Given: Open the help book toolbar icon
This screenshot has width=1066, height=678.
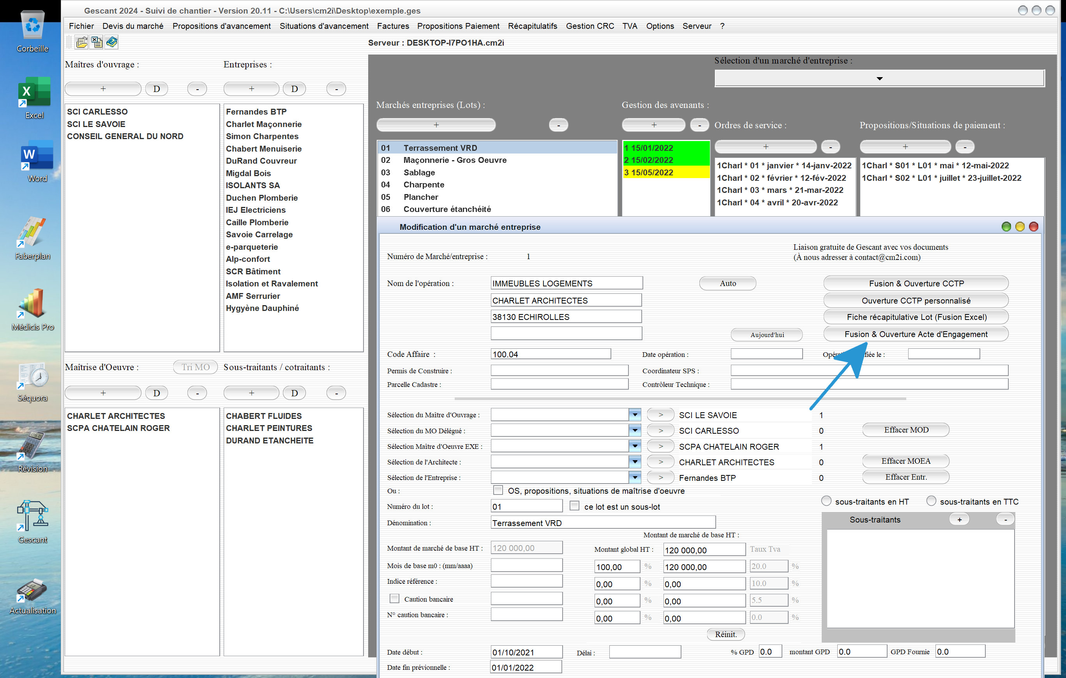Looking at the screenshot, I should 111,42.
